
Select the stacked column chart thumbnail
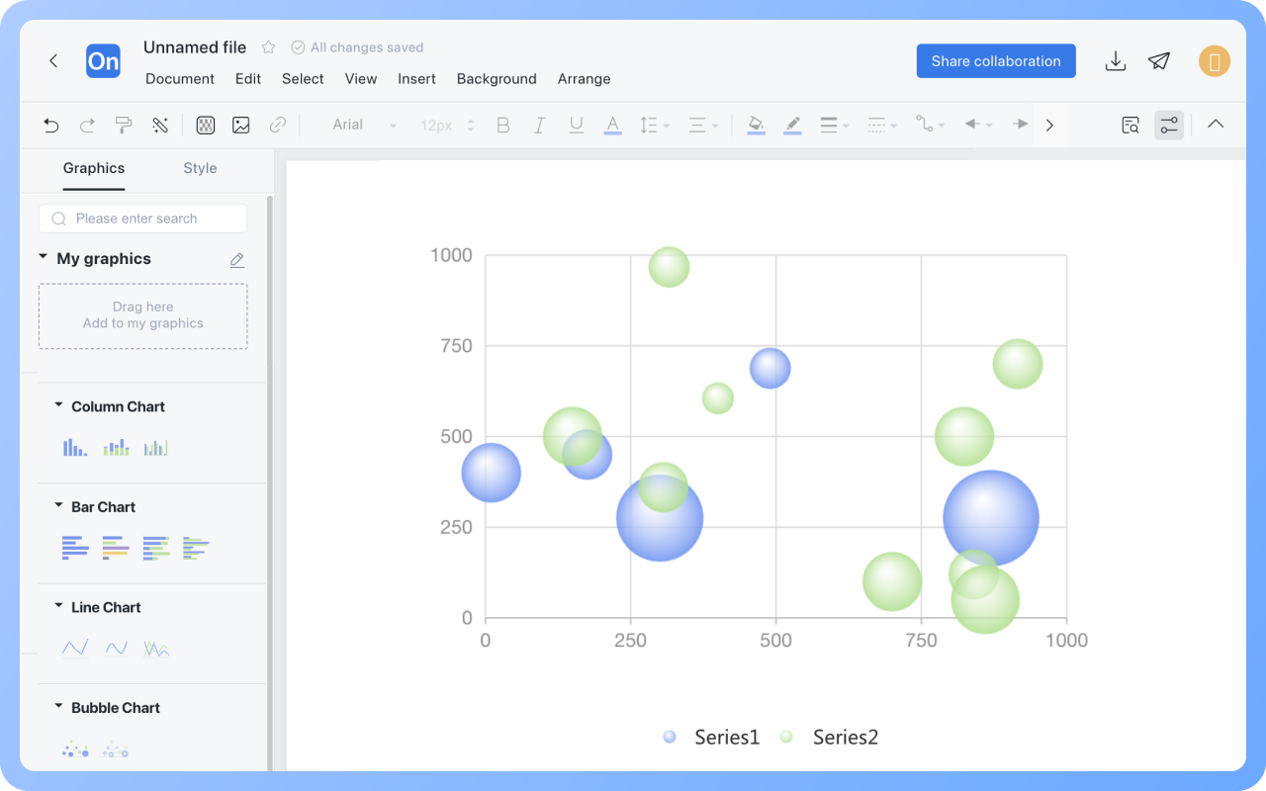[117, 448]
